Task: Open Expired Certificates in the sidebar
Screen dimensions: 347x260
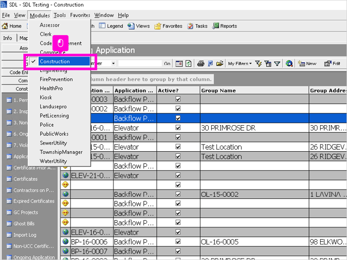Action: (x=34, y=201)
